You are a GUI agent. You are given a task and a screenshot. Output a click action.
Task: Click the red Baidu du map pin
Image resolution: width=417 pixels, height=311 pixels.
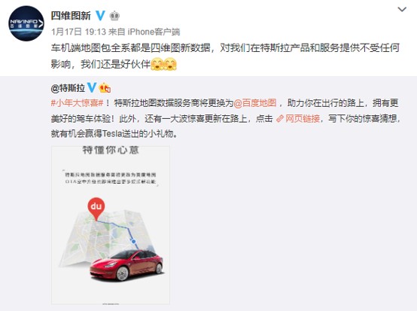pos(96,209)
